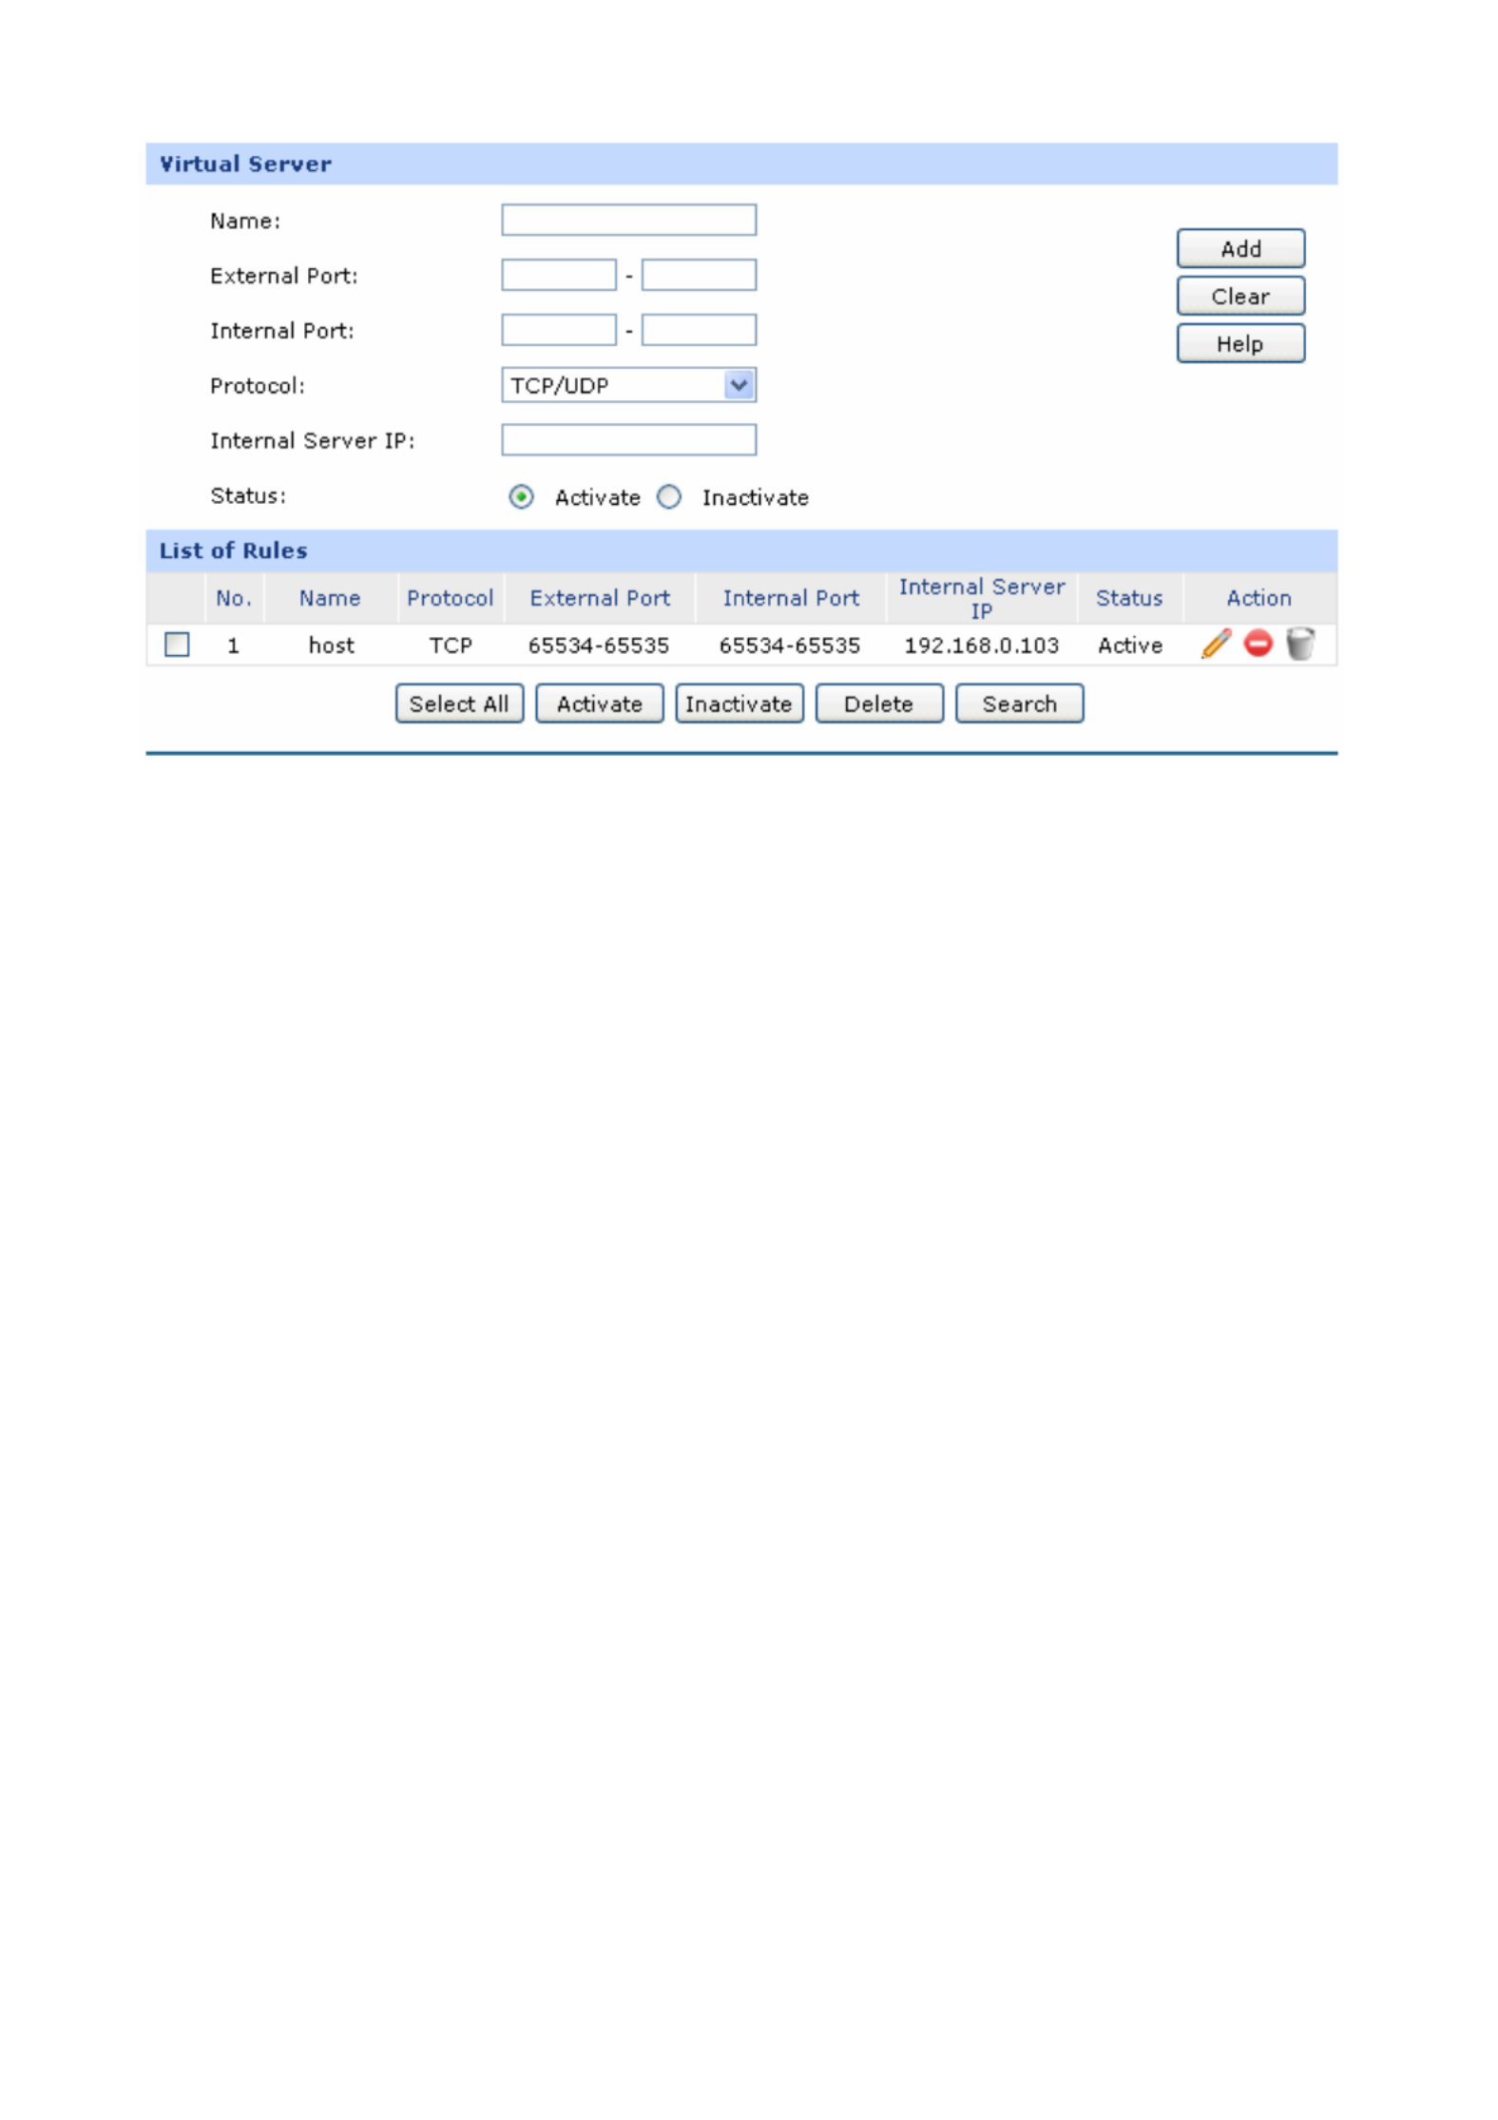Image resolution: width=1498 pixels, height=2120 pixels.
Task: Open Help for Virtual Server
Action: coord(1239,343)
